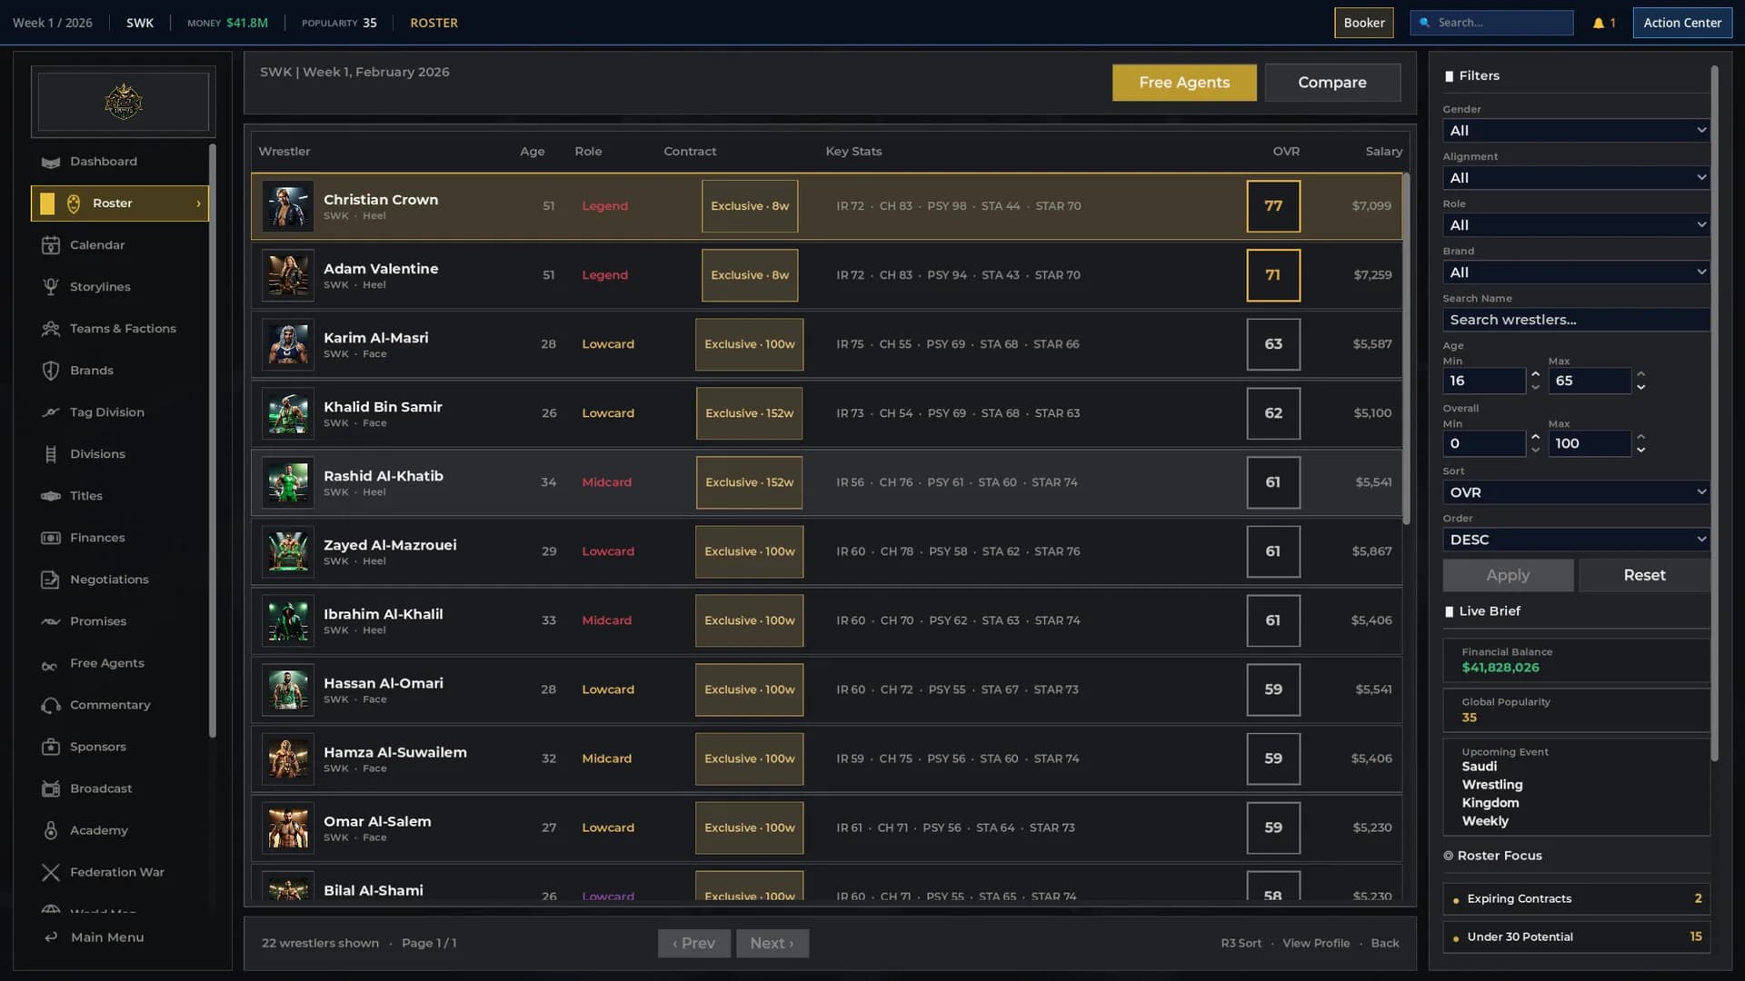
Task: Expand the Roster item chevron in sidebar
Action: pyautogui.click(x=198, y=203)
